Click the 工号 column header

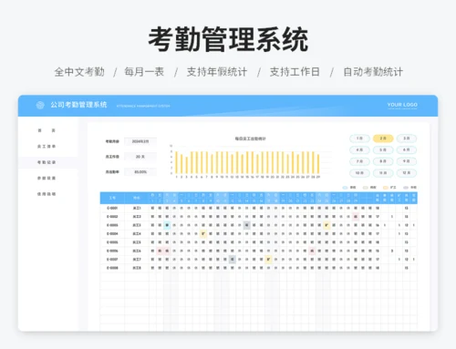(112, 198)
